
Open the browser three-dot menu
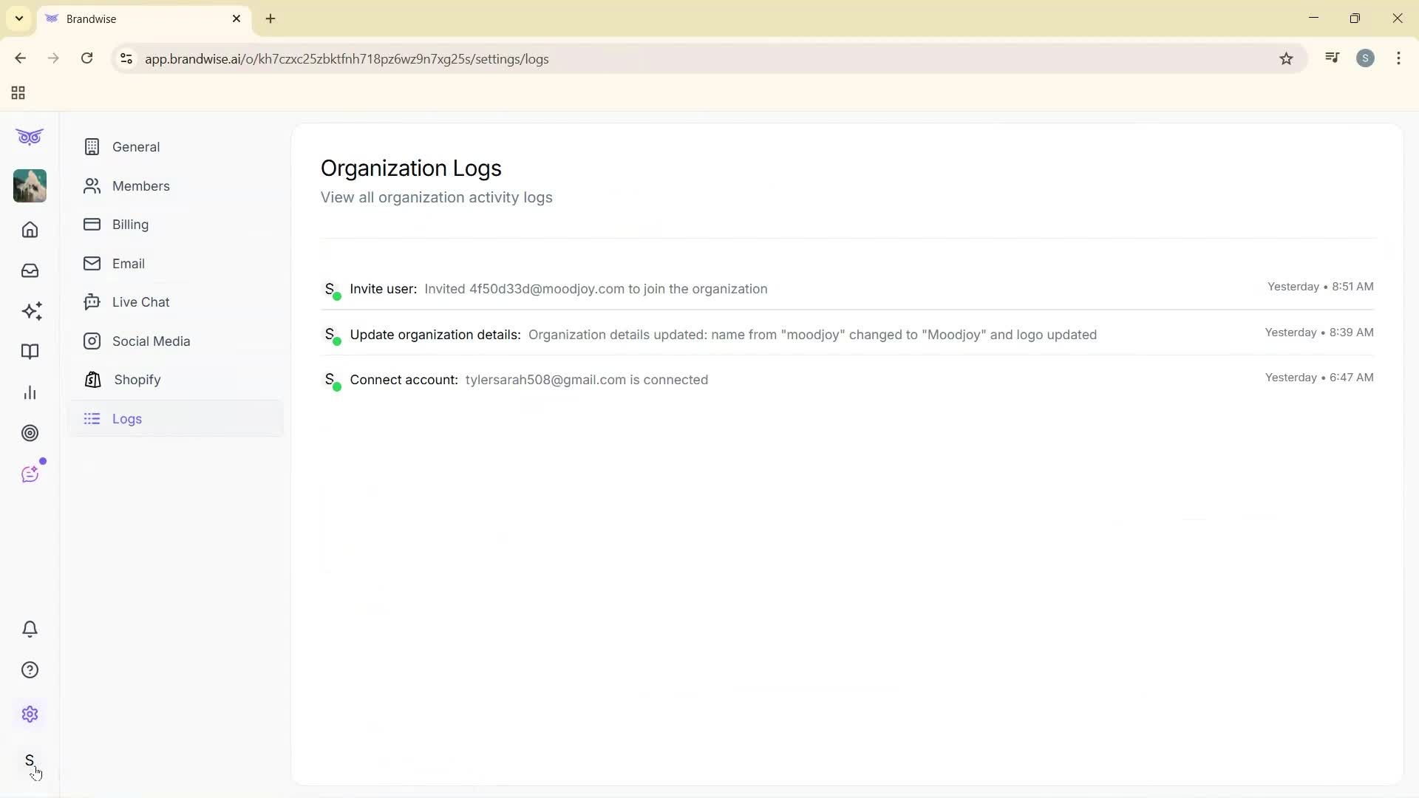1398,58
